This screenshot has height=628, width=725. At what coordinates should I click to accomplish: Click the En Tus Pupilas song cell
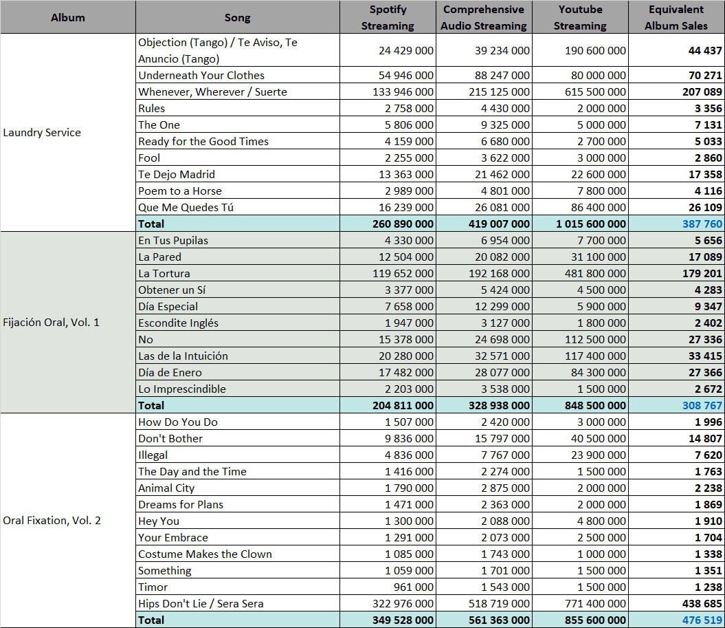[238, 240]
